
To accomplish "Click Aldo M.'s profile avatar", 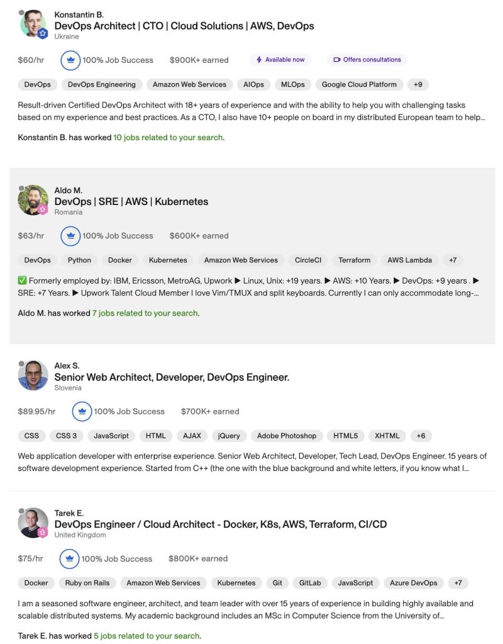I will (33, 199).
